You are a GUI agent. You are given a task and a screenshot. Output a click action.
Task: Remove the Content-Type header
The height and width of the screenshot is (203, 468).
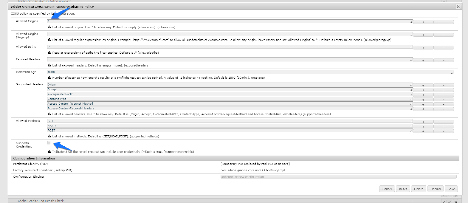click(443, 99)
